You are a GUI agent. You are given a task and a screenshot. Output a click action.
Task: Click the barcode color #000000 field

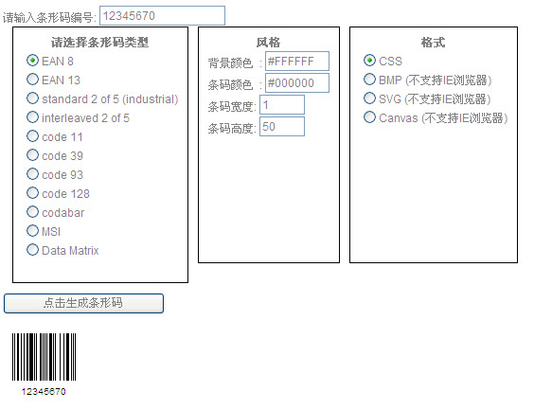(297, 83)
